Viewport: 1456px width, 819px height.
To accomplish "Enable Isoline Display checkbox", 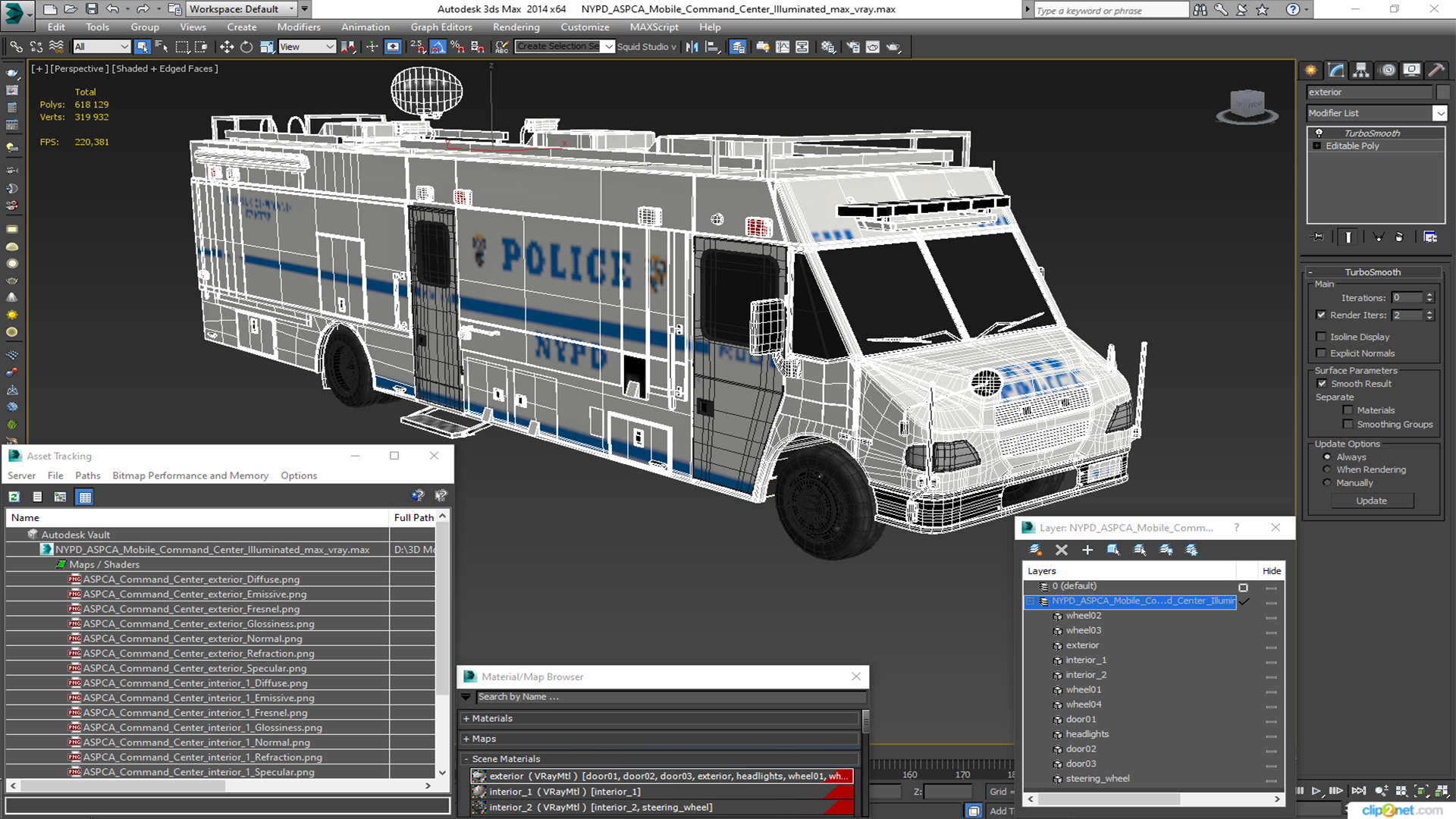I will tap(1321, 337).
